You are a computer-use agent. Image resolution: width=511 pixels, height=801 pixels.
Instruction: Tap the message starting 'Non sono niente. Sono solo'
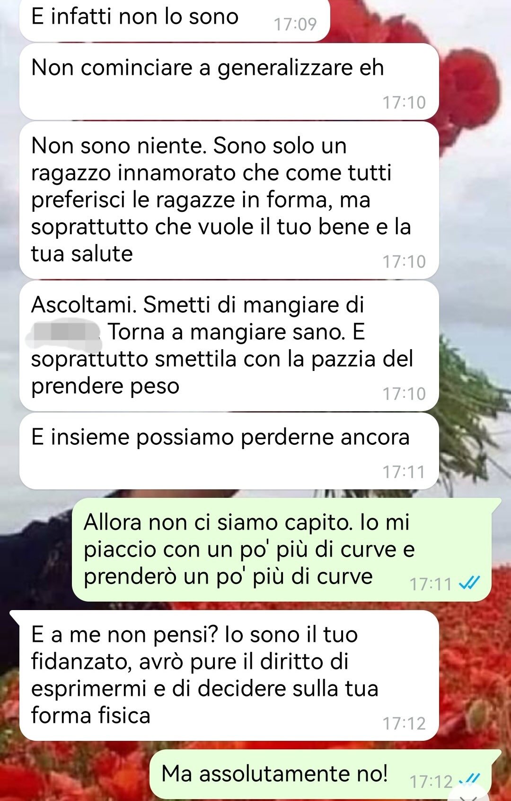[229, 200]
